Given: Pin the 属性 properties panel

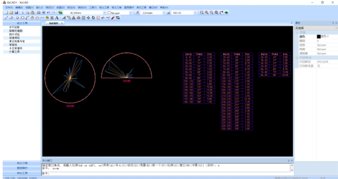Looking at the screenshot, I should [333, 23].
